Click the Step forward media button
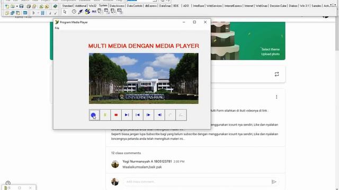 [x=148, y=115]
